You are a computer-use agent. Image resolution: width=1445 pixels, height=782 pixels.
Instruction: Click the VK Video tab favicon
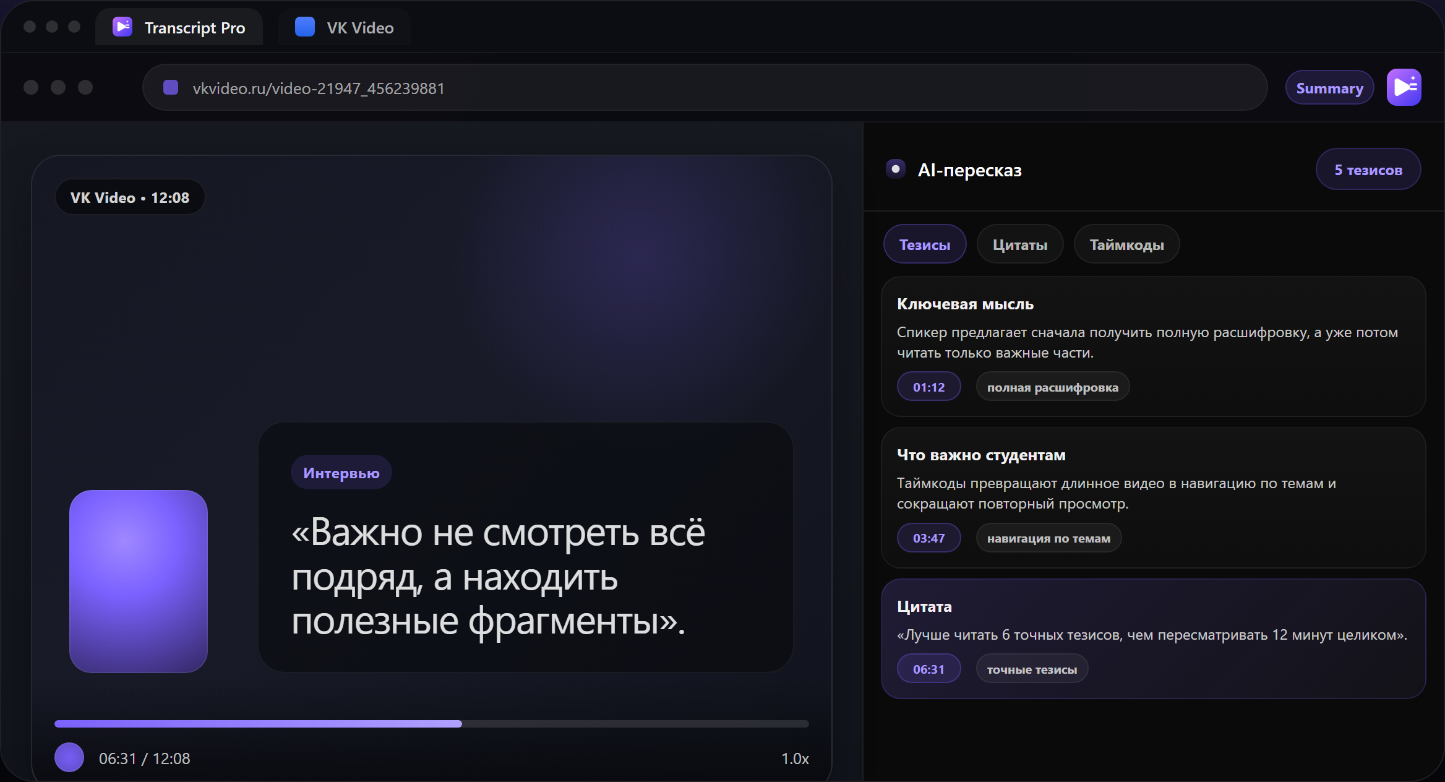[x=304, y=27]
